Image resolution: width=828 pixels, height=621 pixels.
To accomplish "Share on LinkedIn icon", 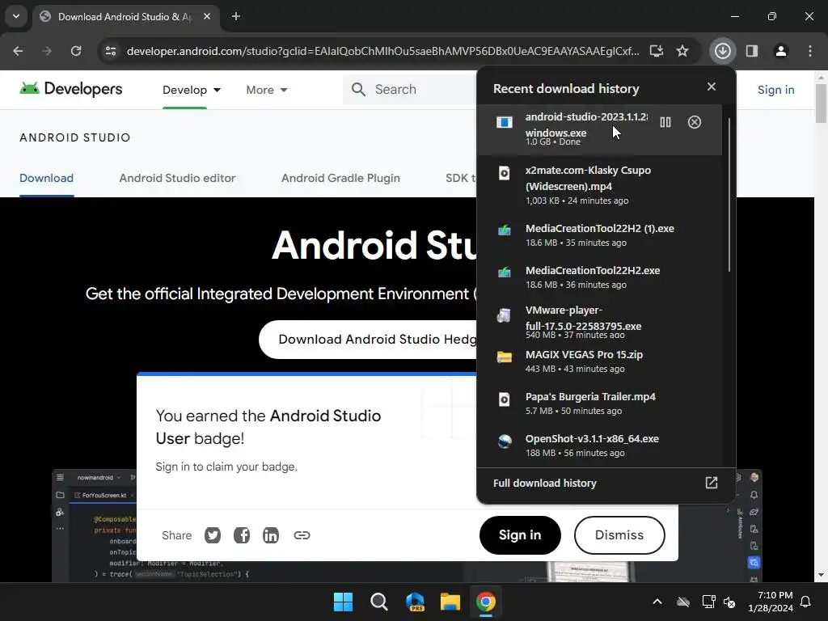I will pyautogui.click(x=270, y=535).
